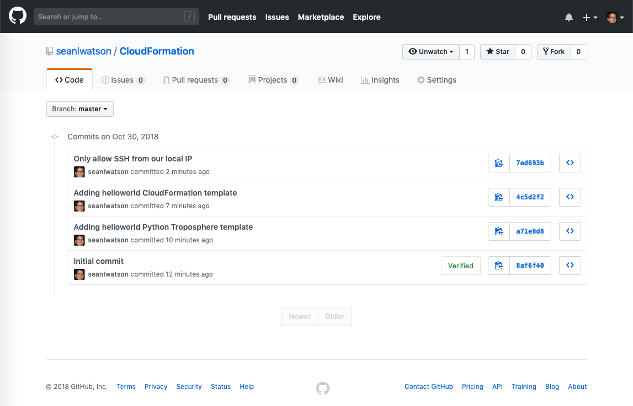This screenshot has height=406, width=633.
Task: Browse repository at commit 4c5d2f2
Action: [x=570, y=197]
